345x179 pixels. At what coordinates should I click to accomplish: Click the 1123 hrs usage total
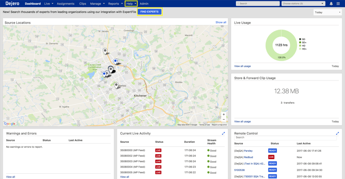tap(281, 45)
